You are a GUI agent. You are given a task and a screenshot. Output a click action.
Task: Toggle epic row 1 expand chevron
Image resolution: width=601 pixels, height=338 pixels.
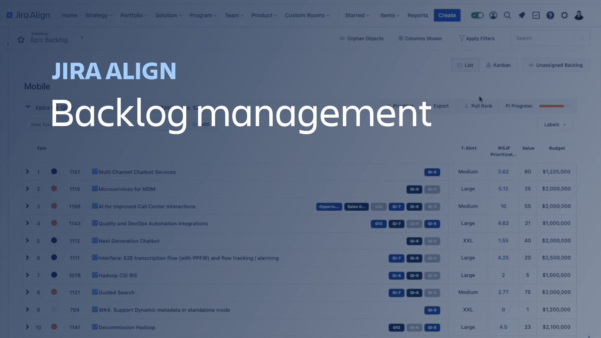pos(27,171)
